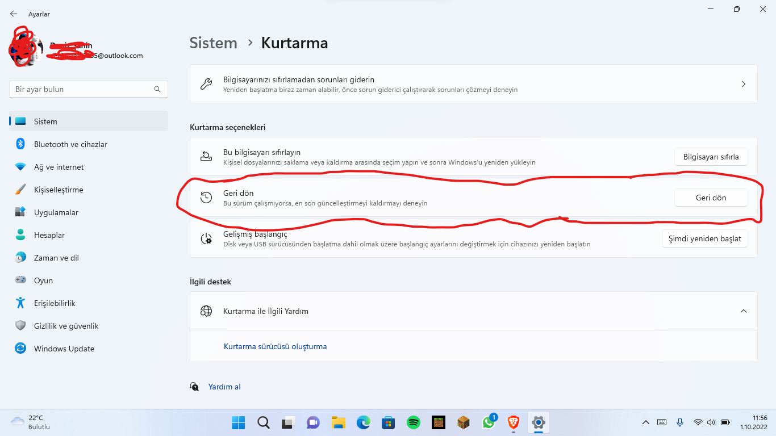The height and width of the screenshot is (436, 776).
Task: Open WhatsApp from the taskbar
Action: (x=489, y=422)
